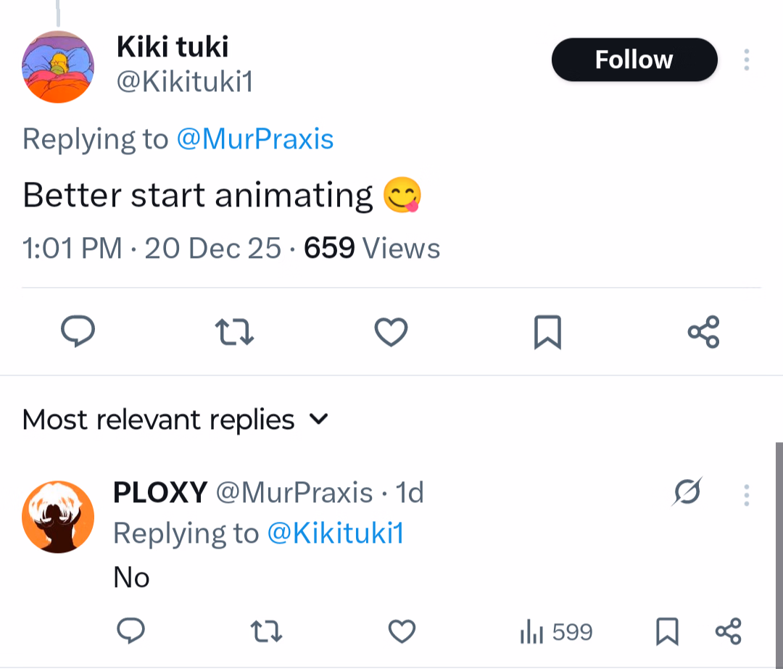Share Kiki tuki's main tweet
The width and height of the screenshot is (783, 669).
click(x=703, y=332)
